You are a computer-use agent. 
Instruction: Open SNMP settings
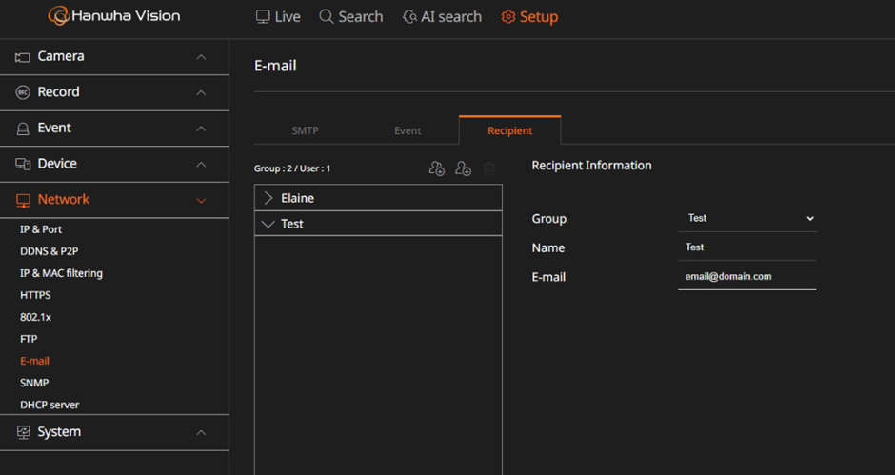[x=34, y=383]
